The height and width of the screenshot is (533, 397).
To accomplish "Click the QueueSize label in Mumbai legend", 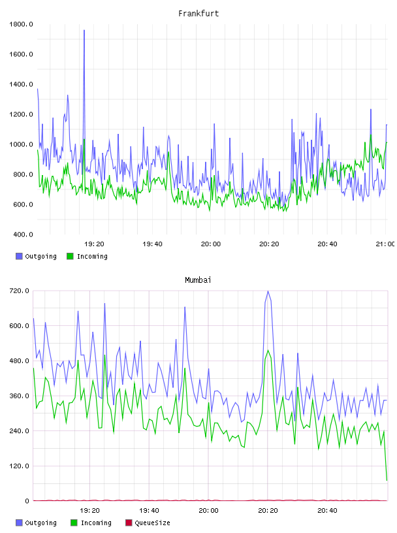I will click(152, 523).
